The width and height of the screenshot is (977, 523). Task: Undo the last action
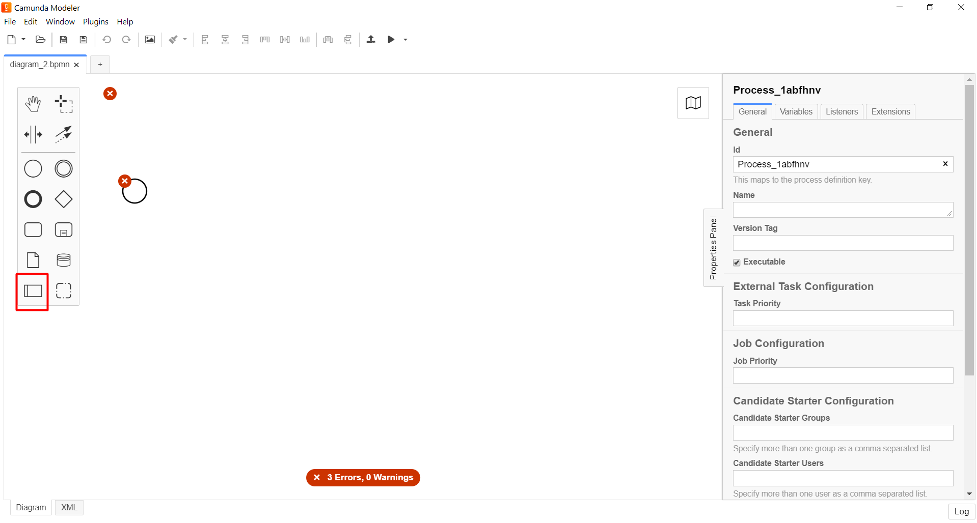tap(106, 40)
